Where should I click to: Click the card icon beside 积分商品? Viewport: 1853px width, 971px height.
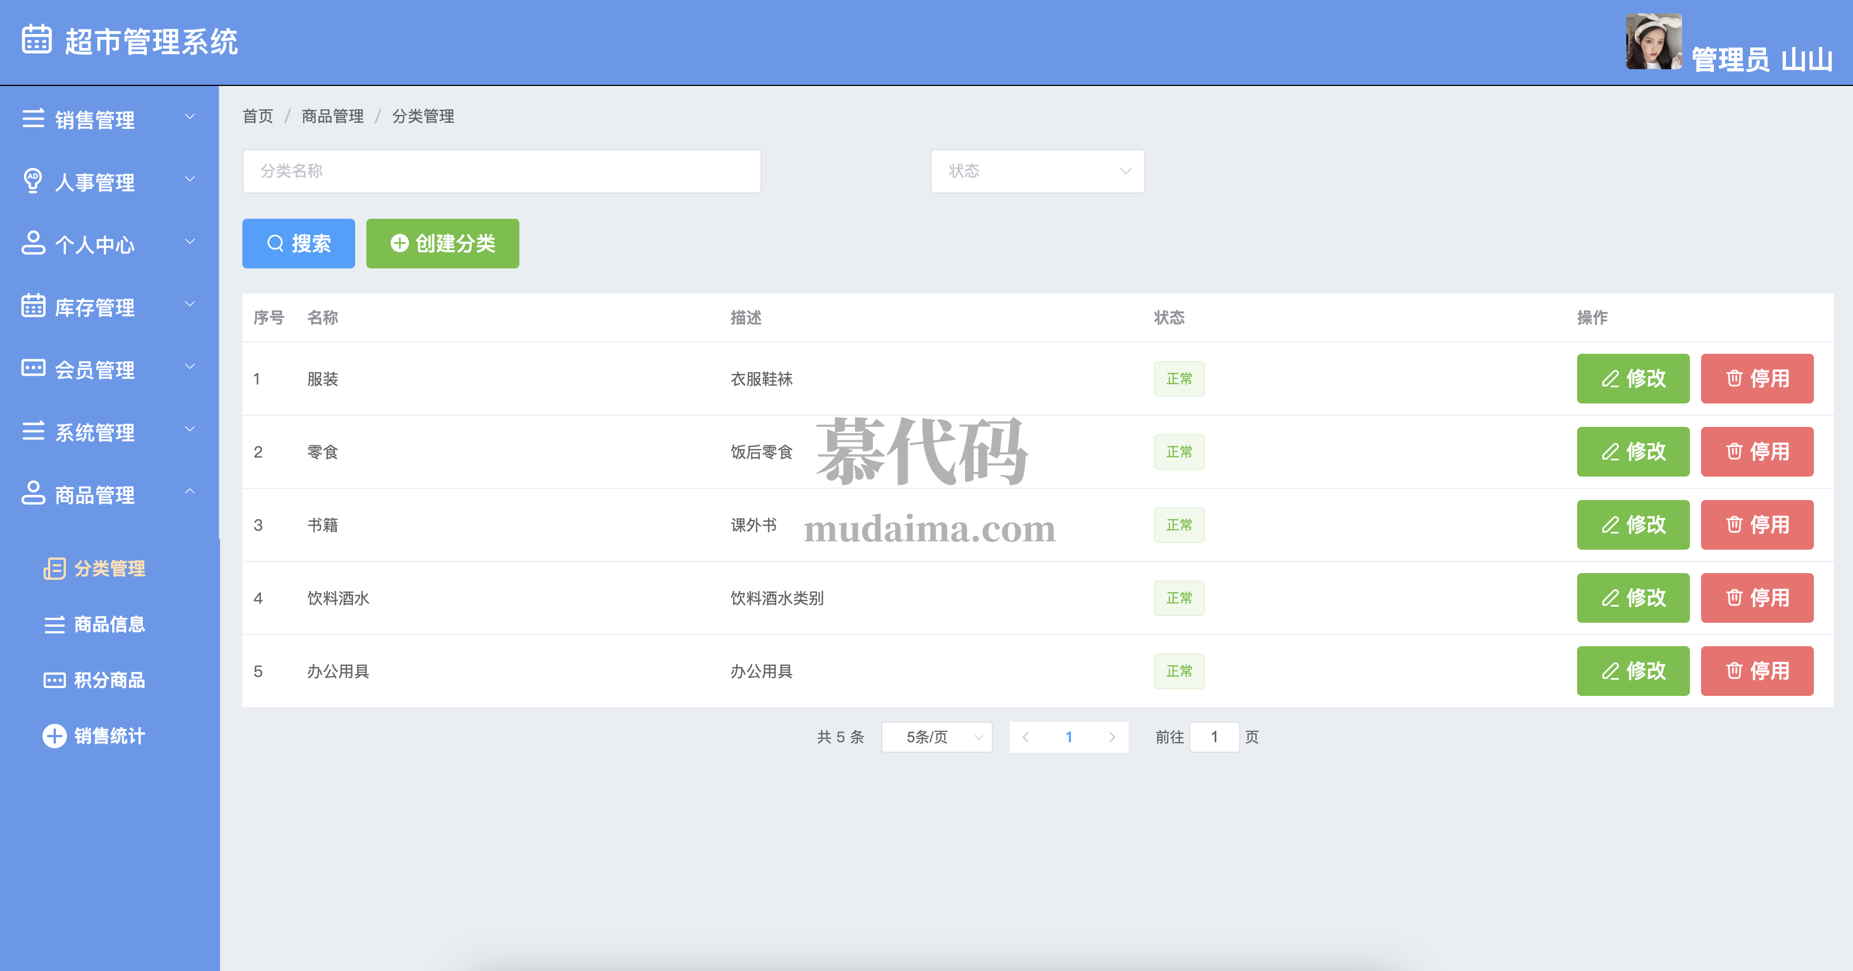[x=55, y=680]
